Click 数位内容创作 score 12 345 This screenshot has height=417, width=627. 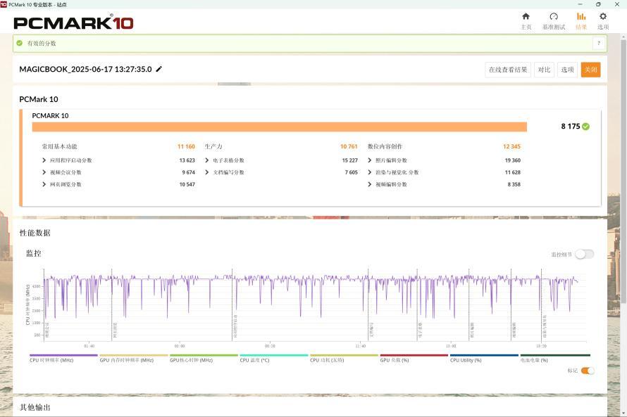tap(511, 146)
